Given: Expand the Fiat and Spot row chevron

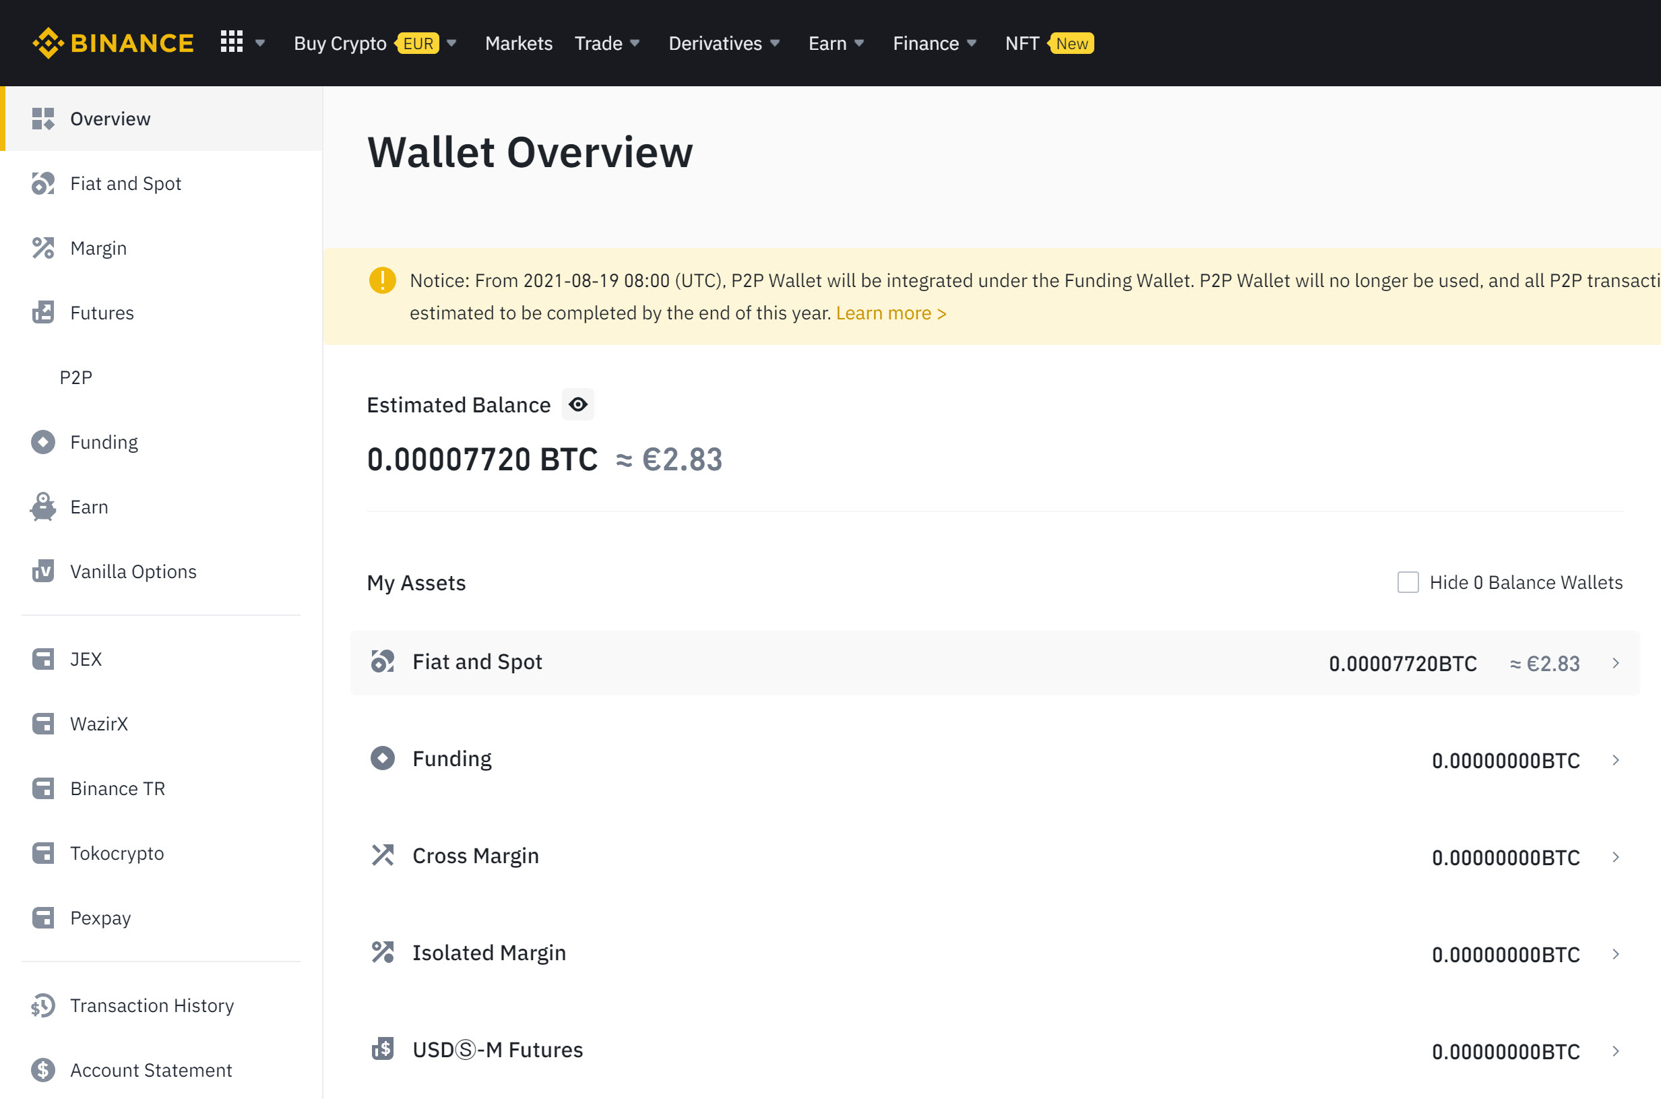Looking at the screenshot, I should 1615,663.
